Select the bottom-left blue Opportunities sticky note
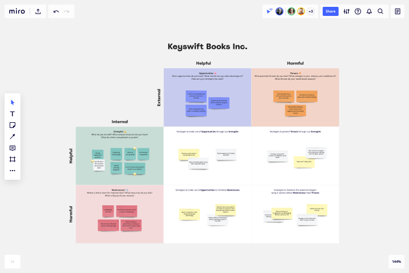Screen dimensions: 409x273 coord(196,110)
